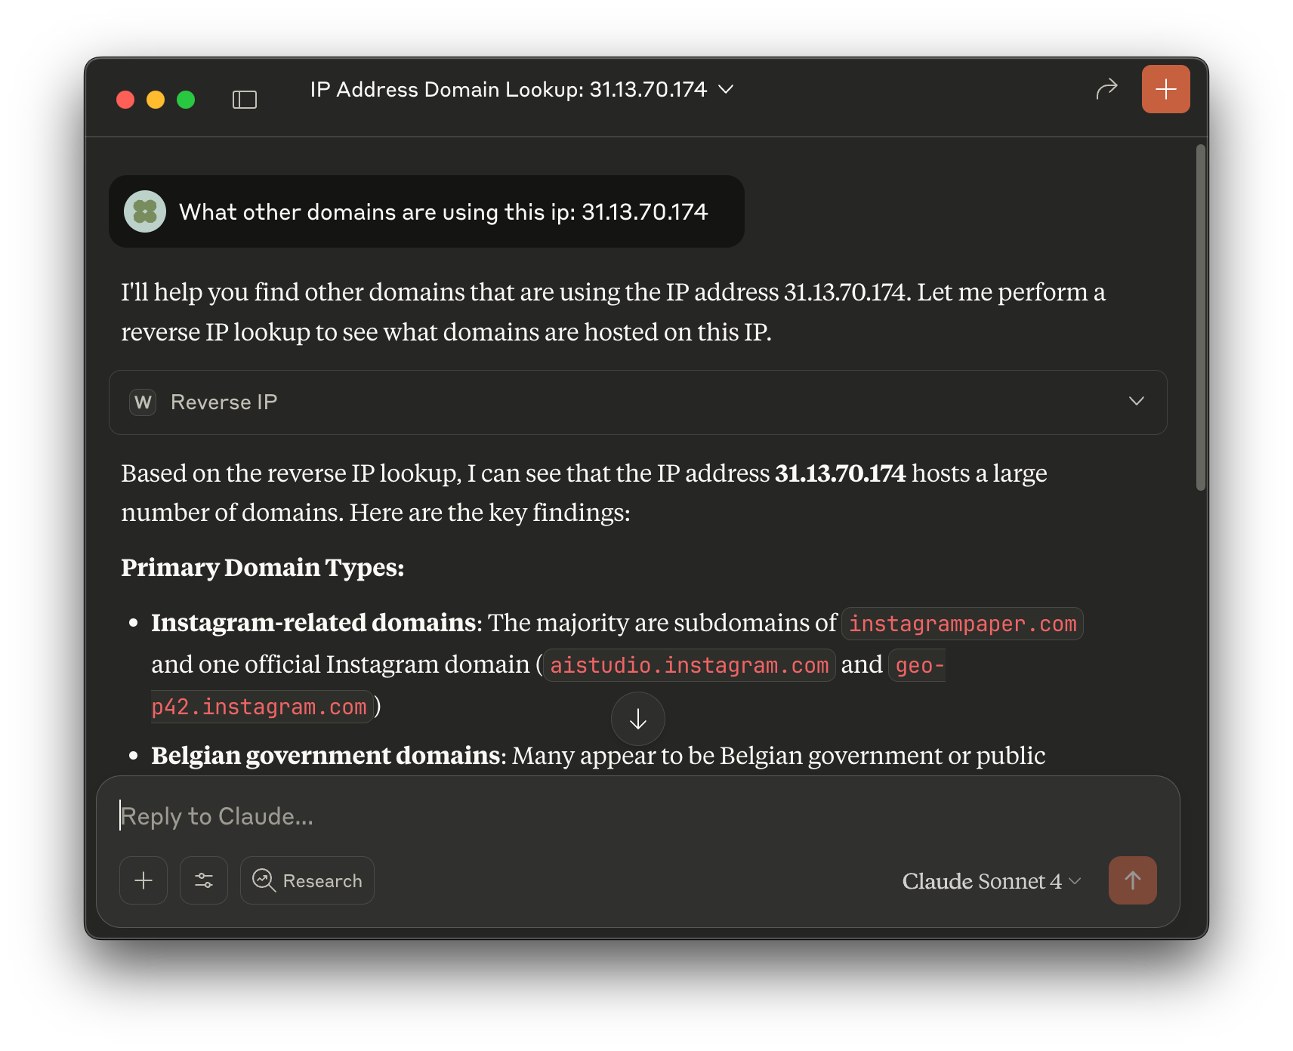The image size is (1293, 1051).
Task: Click the yellow minimize window button
Action: [156, 100]
